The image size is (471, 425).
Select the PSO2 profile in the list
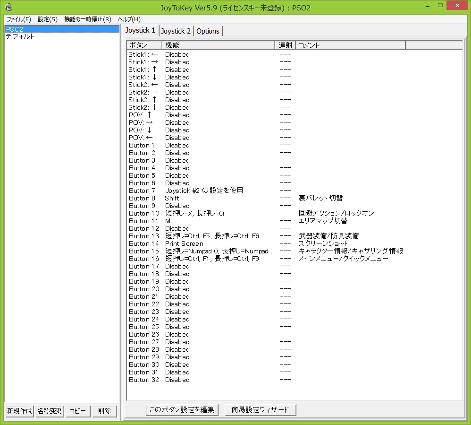(x=62, y=29)
